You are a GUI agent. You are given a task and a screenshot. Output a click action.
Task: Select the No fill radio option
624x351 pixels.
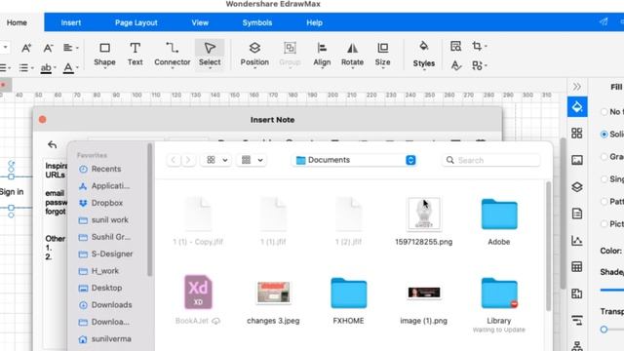tap(604, 112)
